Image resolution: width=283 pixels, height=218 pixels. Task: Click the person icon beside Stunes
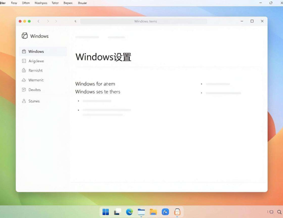pos(24,101)
